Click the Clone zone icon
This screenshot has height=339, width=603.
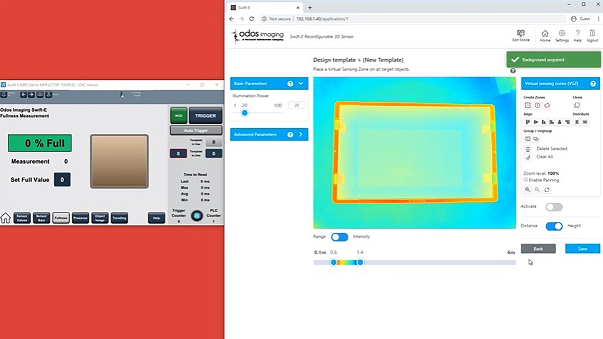tap(577, 105)
